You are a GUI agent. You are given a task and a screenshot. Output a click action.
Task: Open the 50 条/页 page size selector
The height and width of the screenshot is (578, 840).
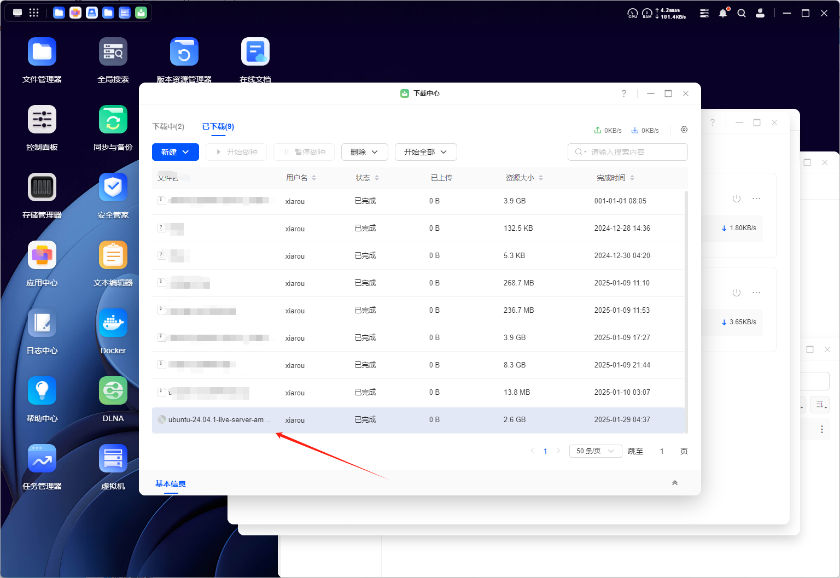[x=595, y=451]
